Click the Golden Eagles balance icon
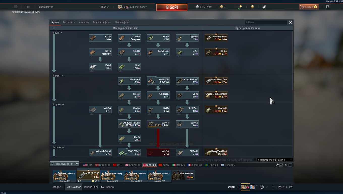Viewport: 343px width, 194px height. 221,7
